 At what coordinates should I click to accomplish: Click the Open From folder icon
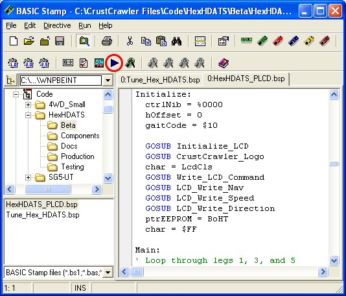45,41
